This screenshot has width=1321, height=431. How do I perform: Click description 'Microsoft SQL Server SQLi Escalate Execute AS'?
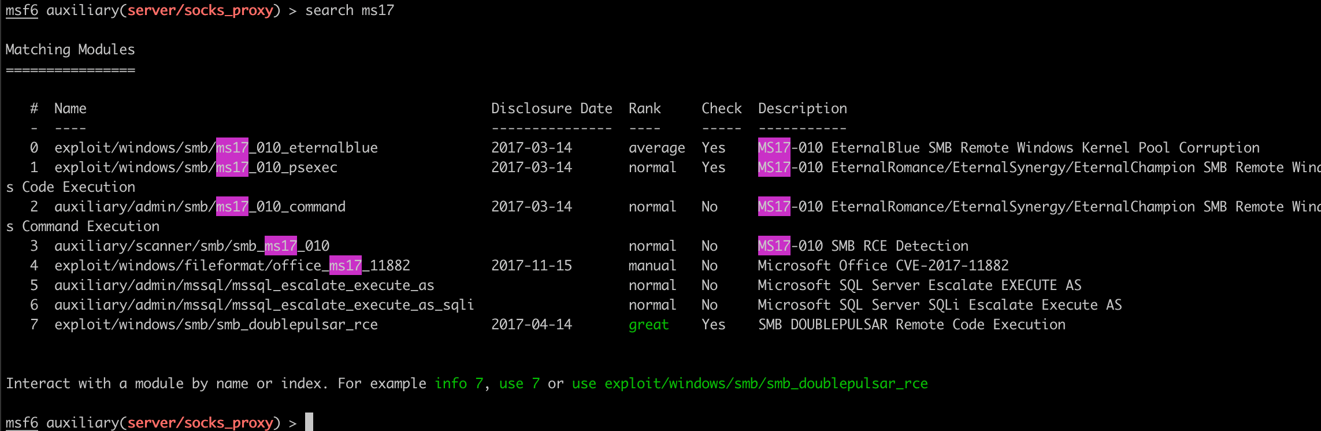click(940, 305)
